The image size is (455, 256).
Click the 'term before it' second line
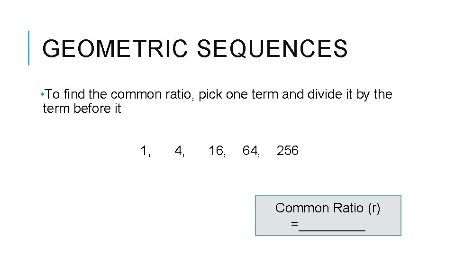pyautogui.click(x=82, y=109)
